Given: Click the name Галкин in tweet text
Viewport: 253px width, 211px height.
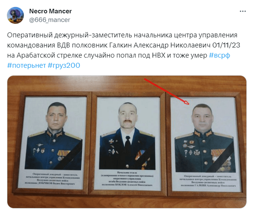Looking at the screenshot, I should coord(121,45).
